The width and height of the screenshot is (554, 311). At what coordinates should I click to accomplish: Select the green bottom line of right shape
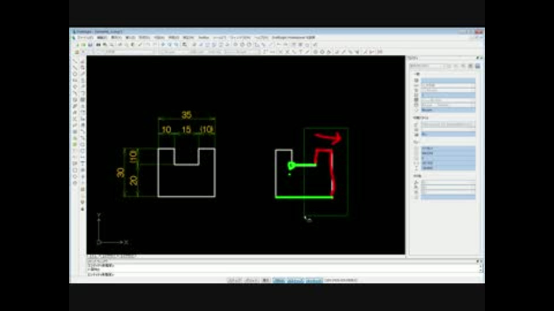304,197
